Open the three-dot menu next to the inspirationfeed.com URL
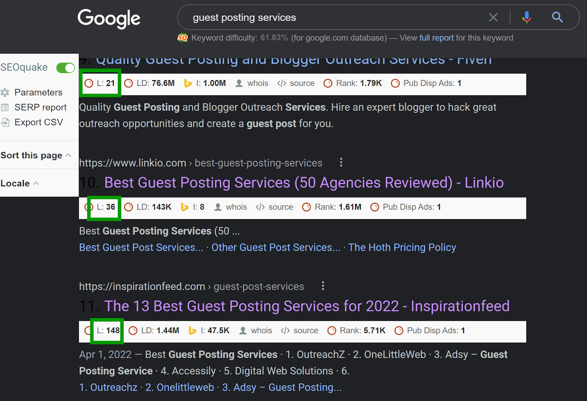This screenshot has height=401, width=587. (323, 286)
